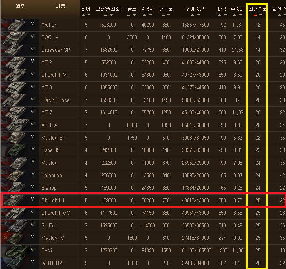Sort 내구도 column ascending
The width and height of the screenshot is (286, 269).
click(x=163, y=15)
